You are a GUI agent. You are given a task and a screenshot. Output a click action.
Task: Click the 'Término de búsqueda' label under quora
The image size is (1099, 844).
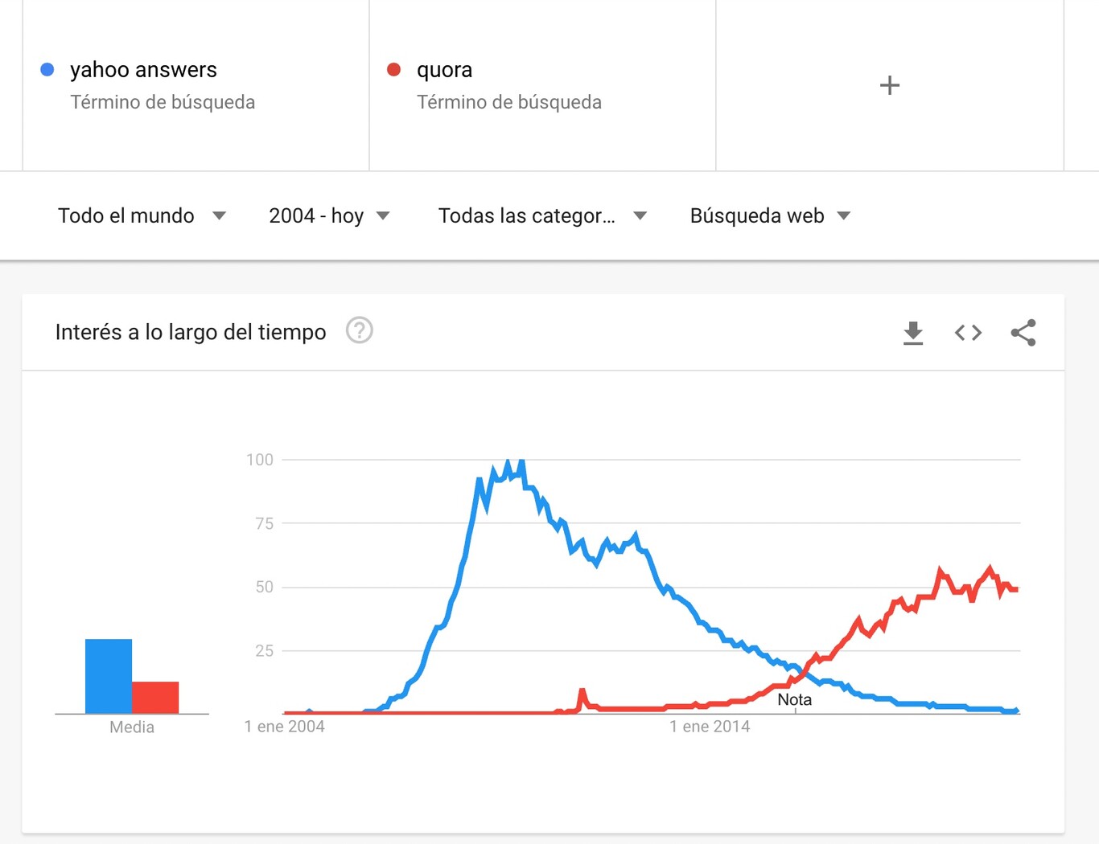pos(509,102)
